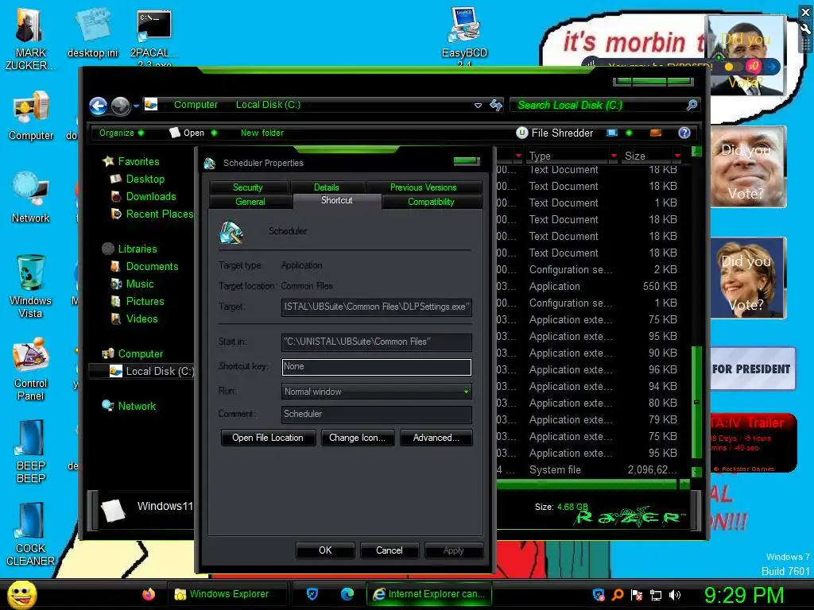
Task: Open the Details tab
Action: pos(326,187)
